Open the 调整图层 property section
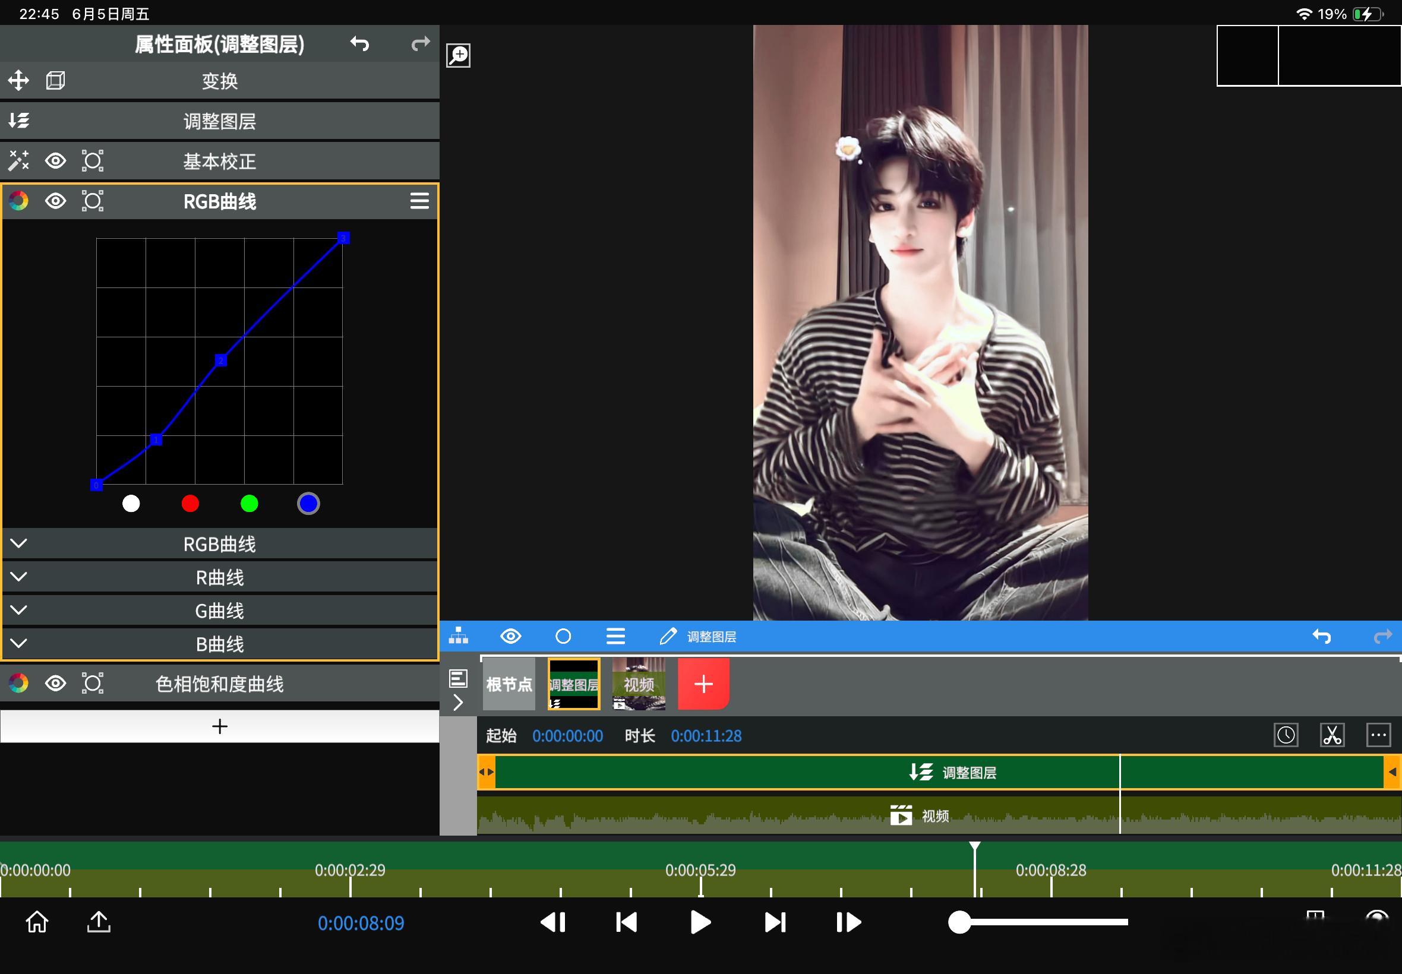1402x974 pixels. click(x=220, y=121)
